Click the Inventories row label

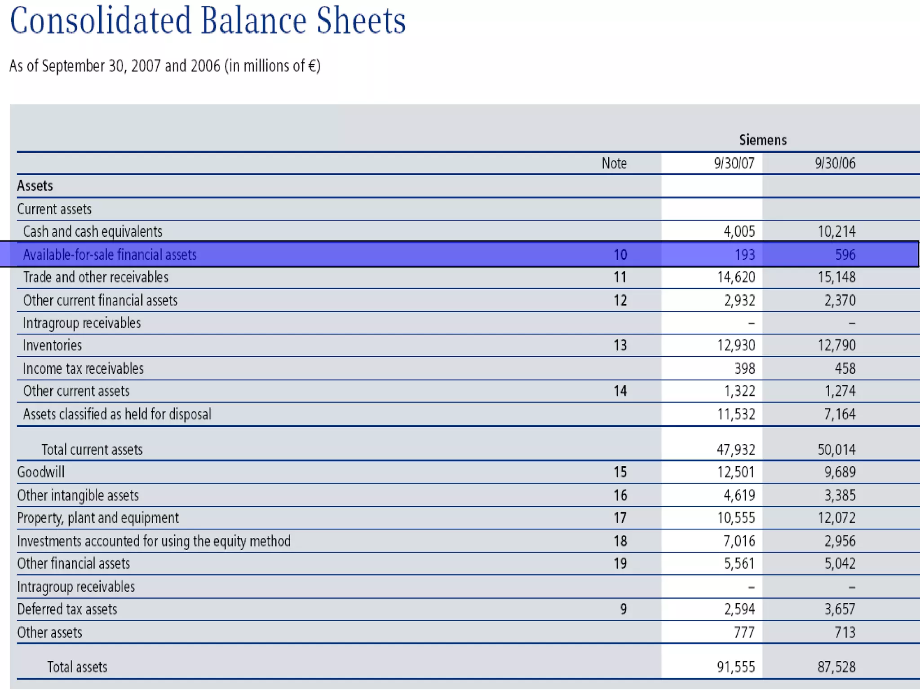pyautogui.click(x=53, y=345)
